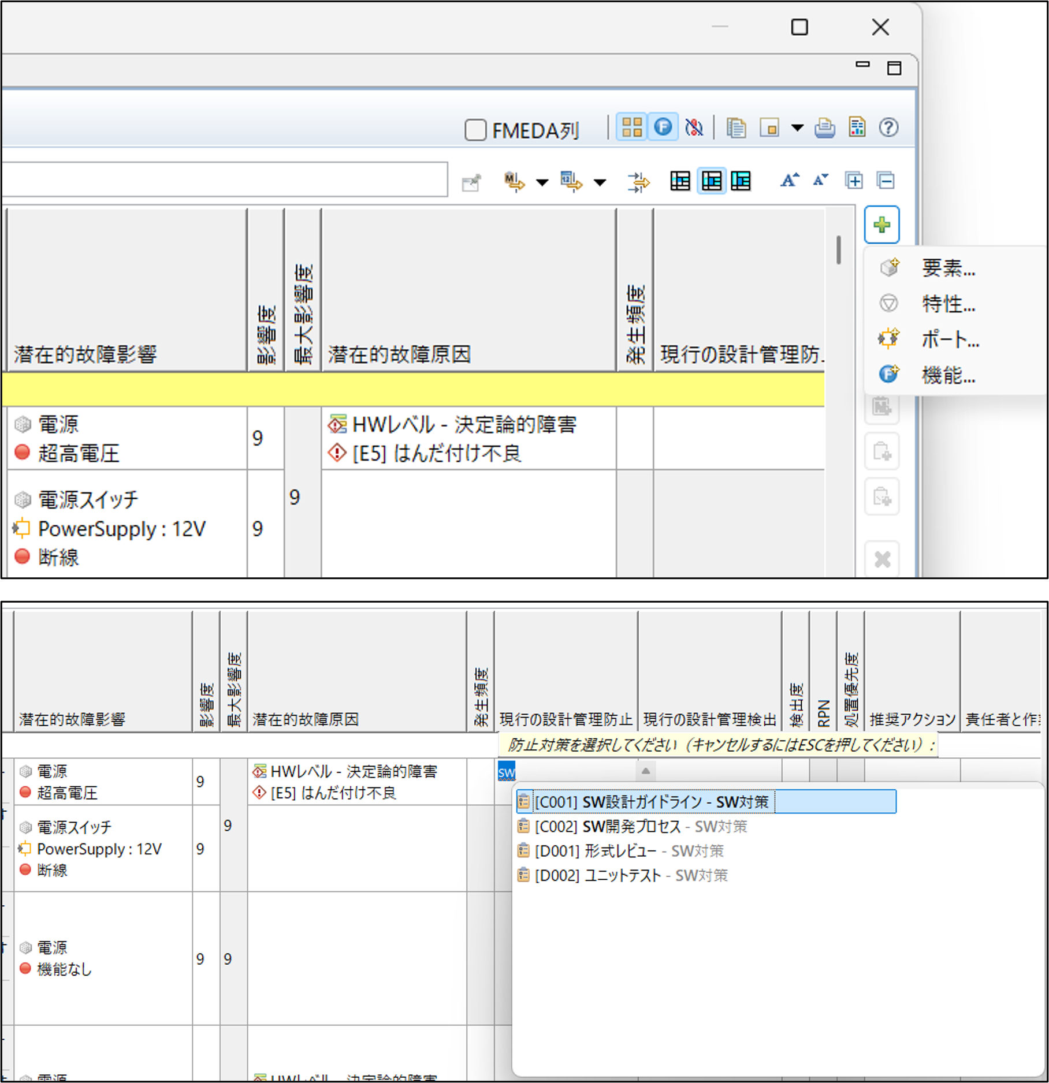The height and width of the screenshot is (1083, 1049).
Task: Enable the FMEDA列 checkbox
Action: (x=475, y=130)
